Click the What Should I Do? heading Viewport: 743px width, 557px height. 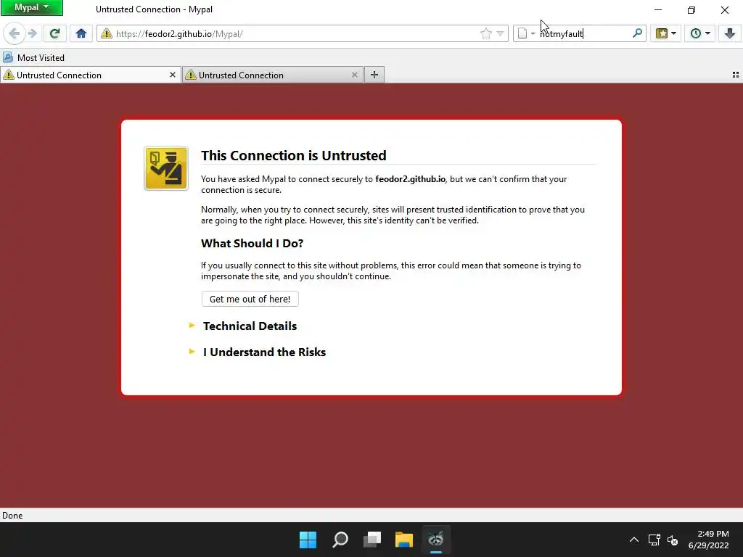[x=252, y=244]
